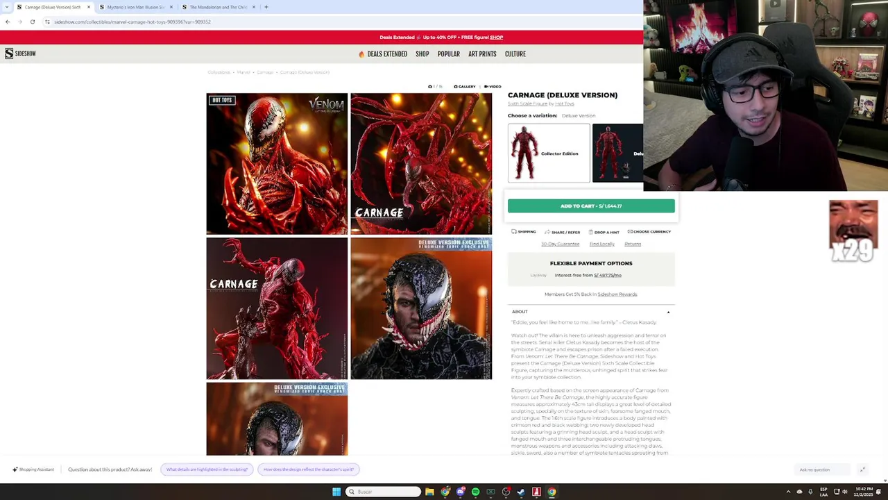888x500 pixels.
Task: Show hidden system tray icons chevron
Action: click(788, 492)
